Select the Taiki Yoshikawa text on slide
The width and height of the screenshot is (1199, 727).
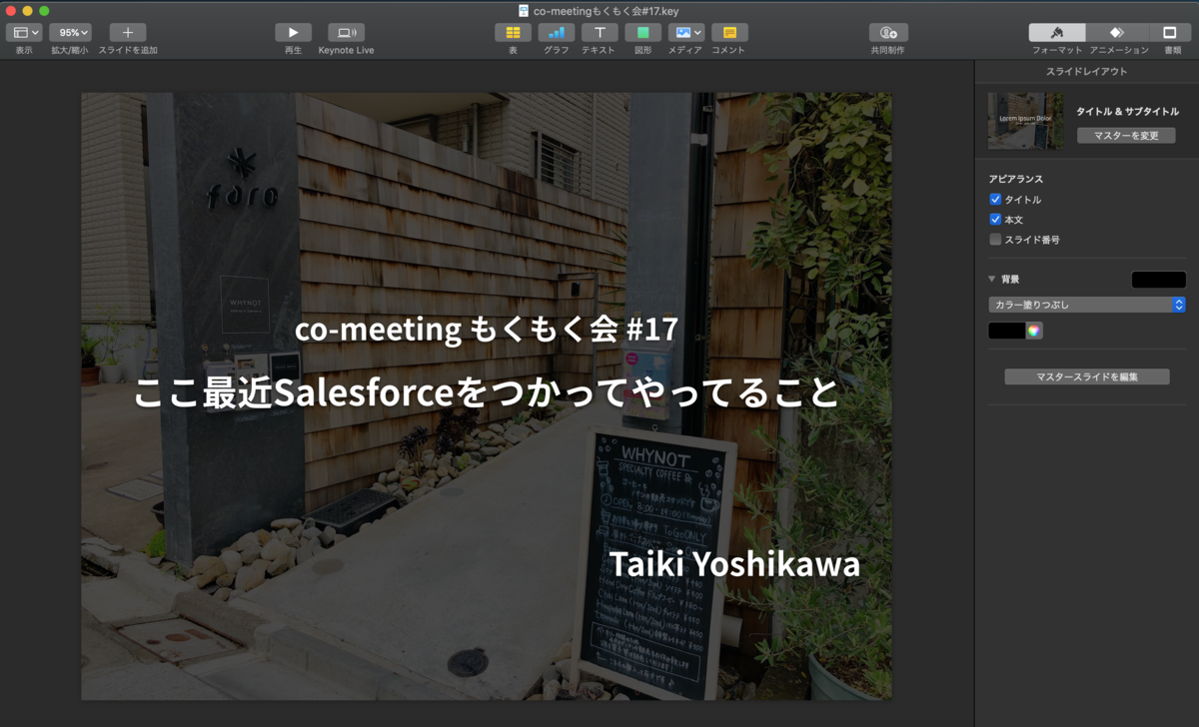[734, 564]
